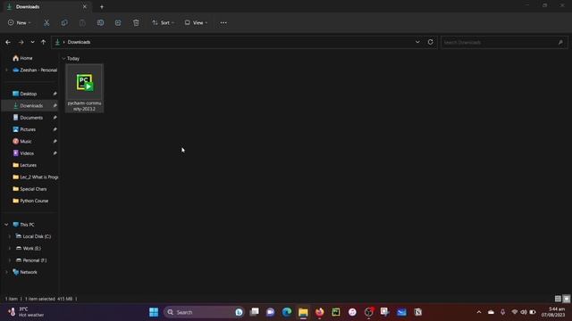The image size is (572, 321).
Task: Open Network in the sidebar
Action: coord(29,272)
